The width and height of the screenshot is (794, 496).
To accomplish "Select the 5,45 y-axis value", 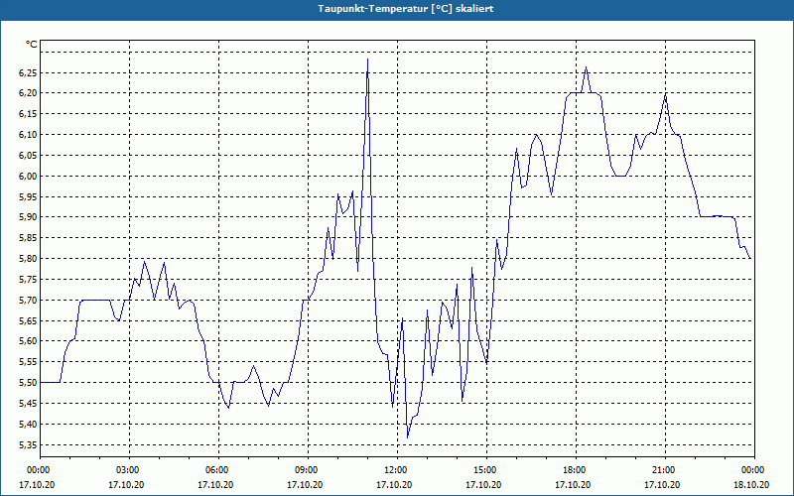I will 28,404.
